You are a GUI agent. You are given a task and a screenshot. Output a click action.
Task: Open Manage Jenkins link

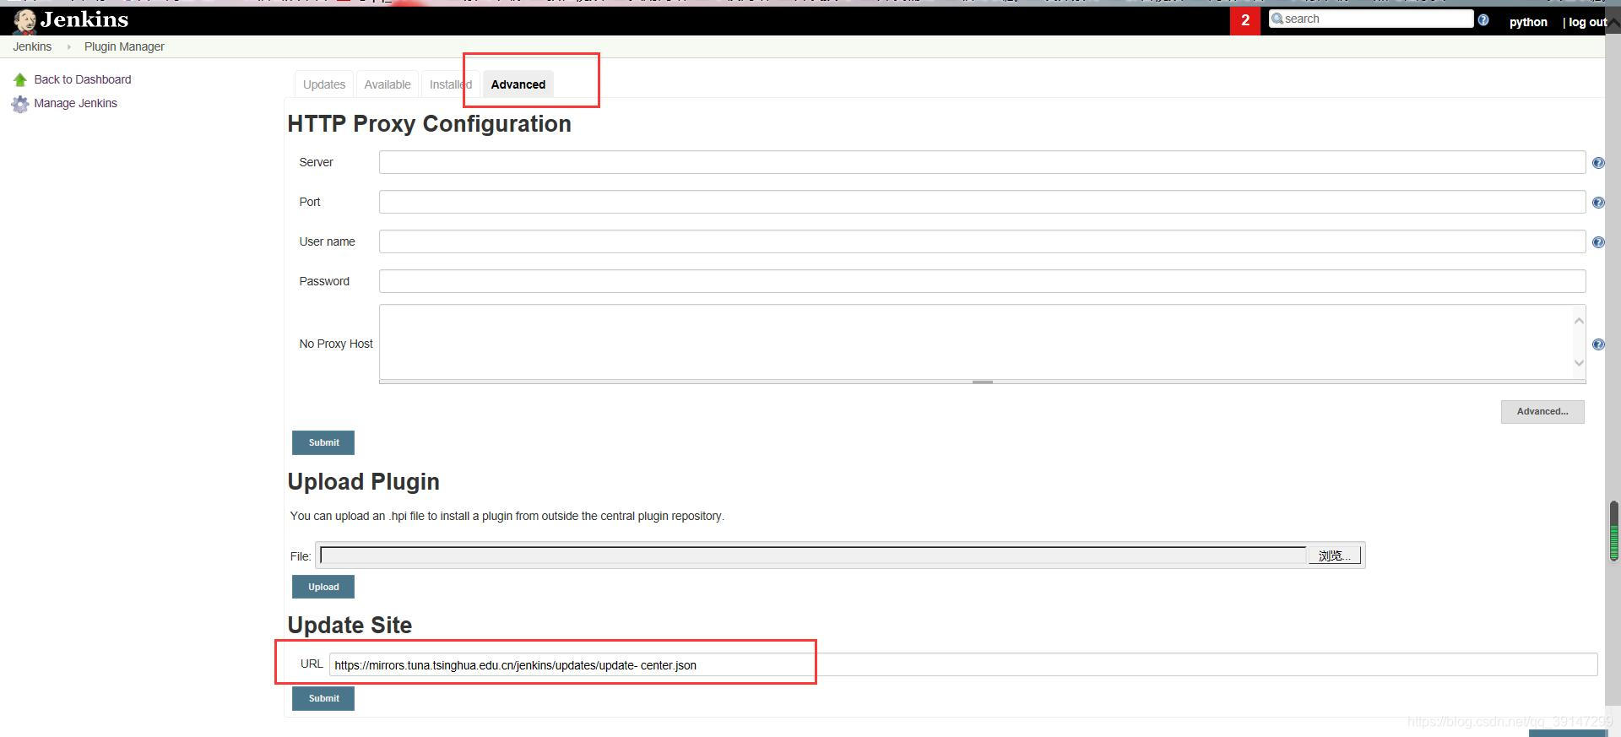point(75,103)
